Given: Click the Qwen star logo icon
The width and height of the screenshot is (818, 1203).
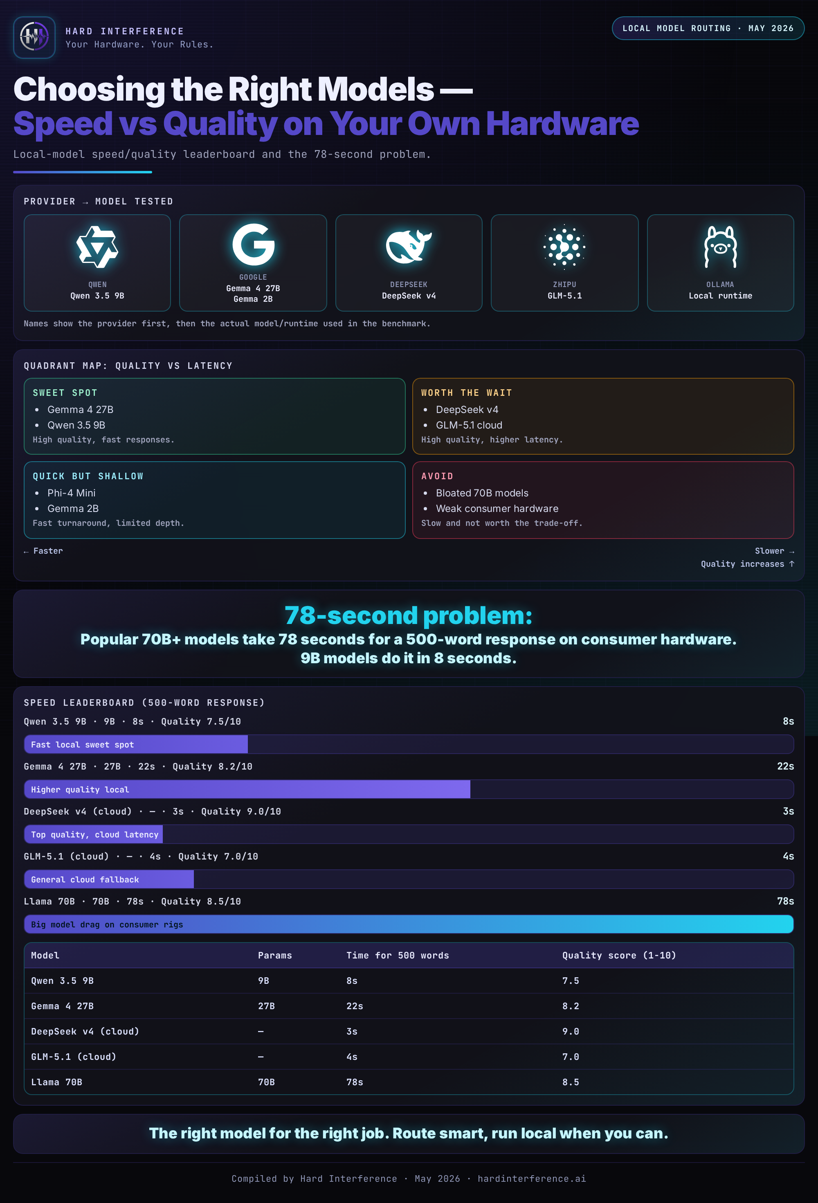Looking at the screenshot, I should (97, 247).
